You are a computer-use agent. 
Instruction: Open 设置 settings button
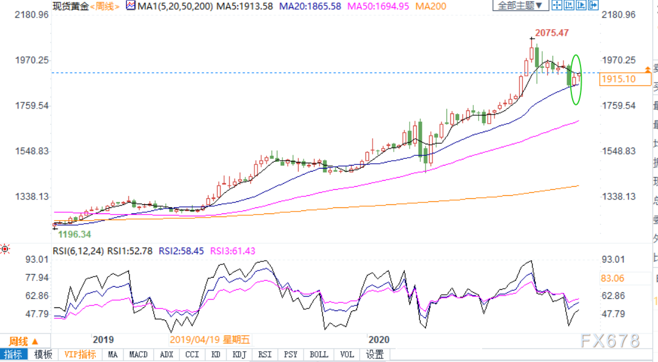coord(374,355)
